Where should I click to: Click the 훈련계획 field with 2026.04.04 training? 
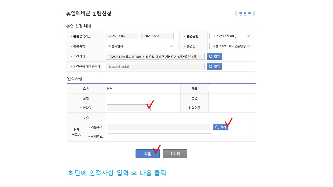[155, 57]
